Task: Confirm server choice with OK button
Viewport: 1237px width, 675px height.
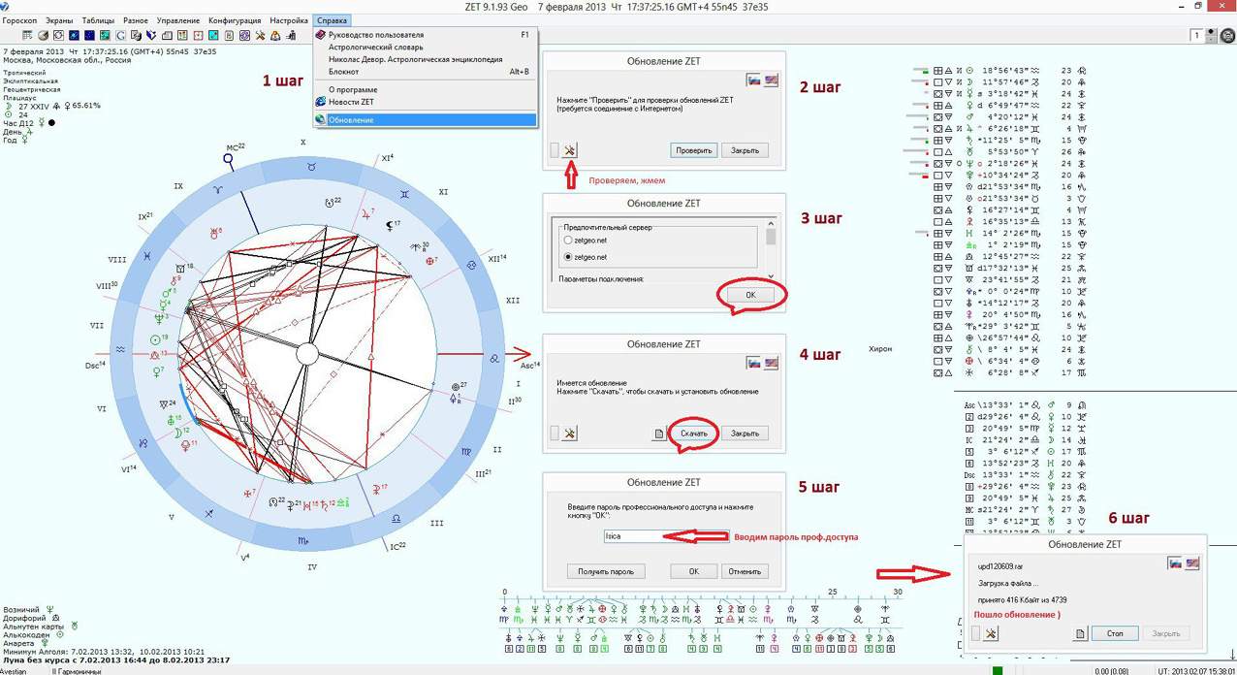Action: pos(751,295)
